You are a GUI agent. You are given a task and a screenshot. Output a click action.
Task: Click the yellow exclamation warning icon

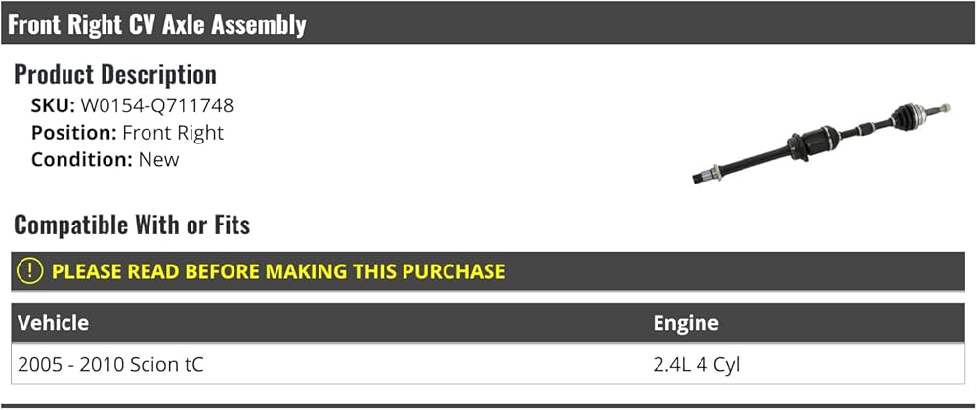coord(29,271)
